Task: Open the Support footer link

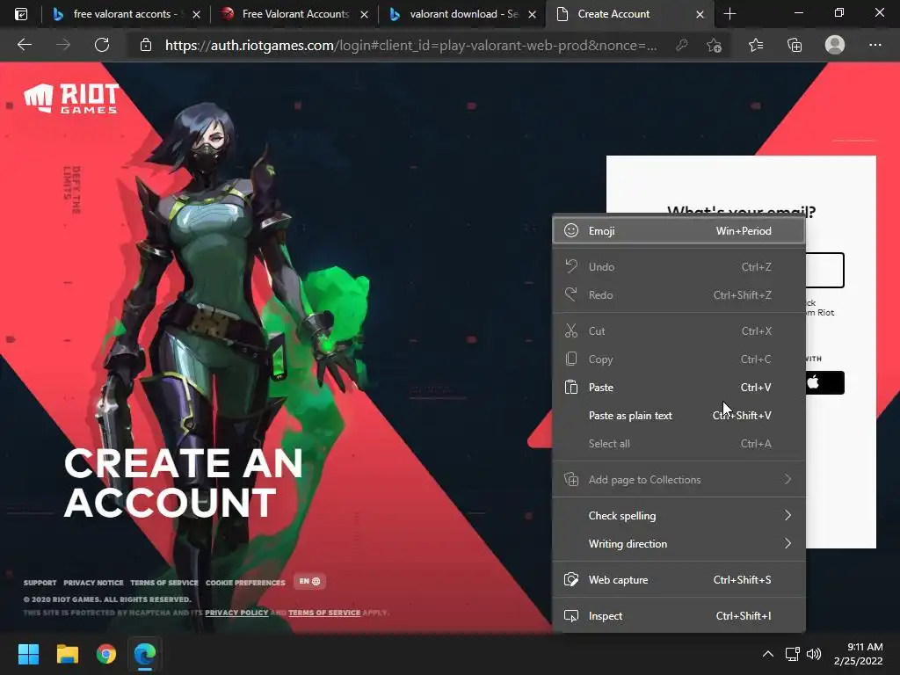Action: point(40,583)
